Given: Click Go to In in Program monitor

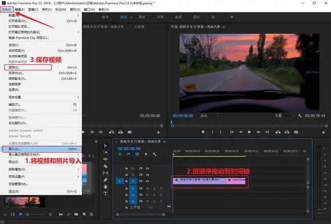Looking at the screenshot, I should click(232, 132).
